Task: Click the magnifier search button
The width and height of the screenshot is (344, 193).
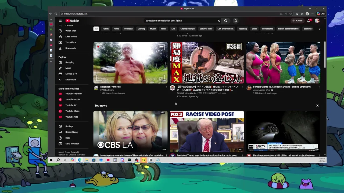Action: click(226, 21)
